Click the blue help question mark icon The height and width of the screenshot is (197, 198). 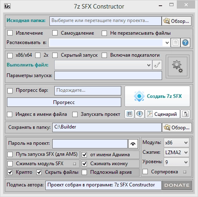pyautogui.click(x=185, y=43)
